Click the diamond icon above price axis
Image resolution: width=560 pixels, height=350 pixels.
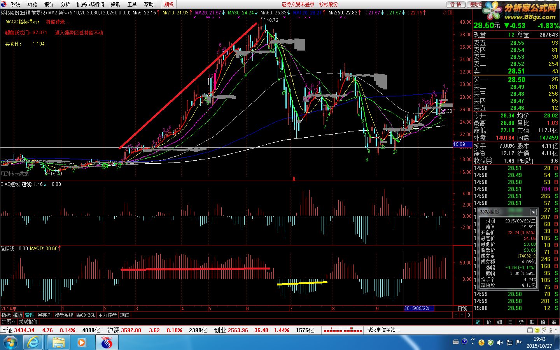click(x=445, y=12)
